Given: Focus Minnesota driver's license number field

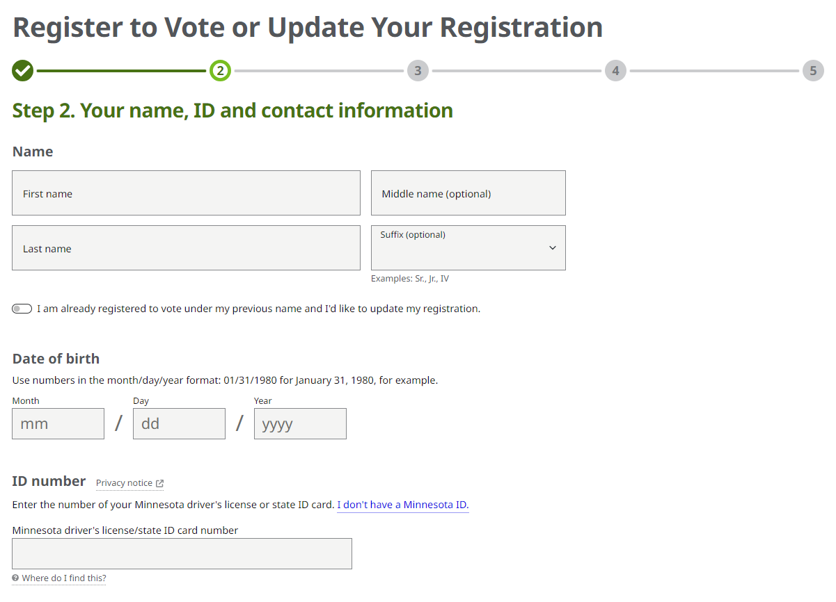Looking at the screenshot, I should pyautogui.click(x=182, y=553).
